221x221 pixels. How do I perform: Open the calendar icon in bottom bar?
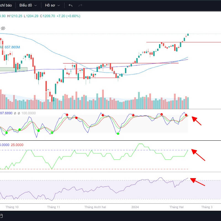(1, 216)
